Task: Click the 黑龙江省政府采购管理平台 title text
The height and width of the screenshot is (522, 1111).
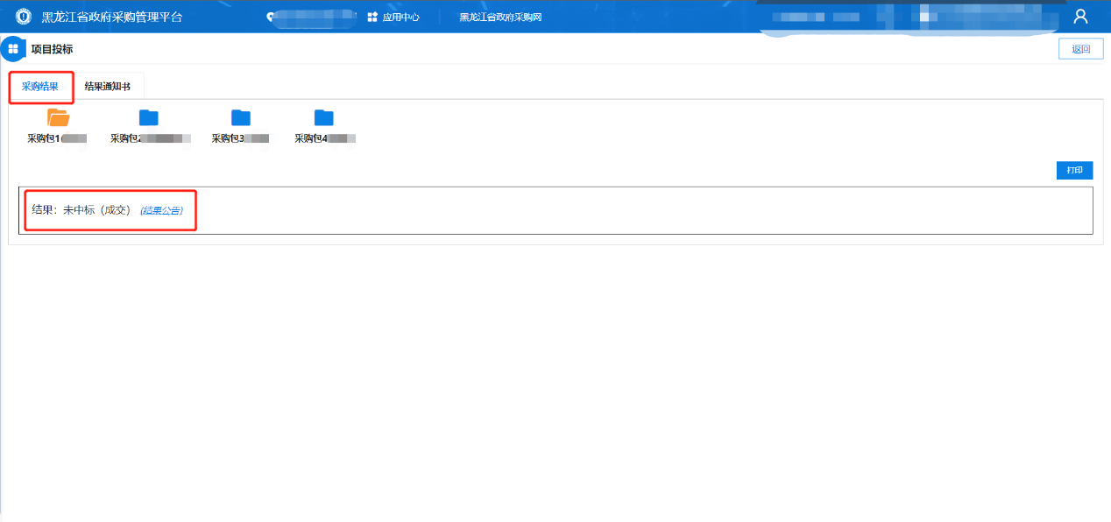Action: point(112,17)
